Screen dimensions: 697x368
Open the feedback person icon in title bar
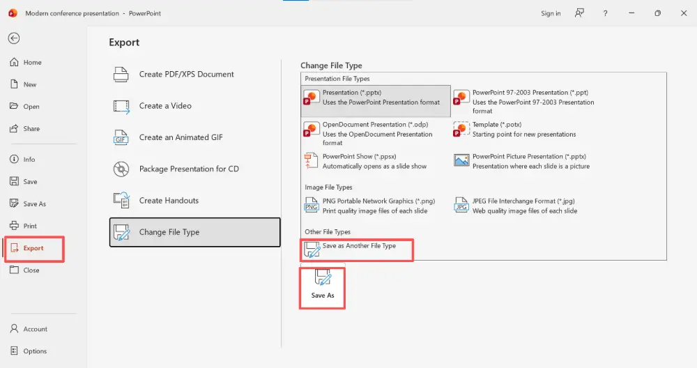tap(579, 13)
